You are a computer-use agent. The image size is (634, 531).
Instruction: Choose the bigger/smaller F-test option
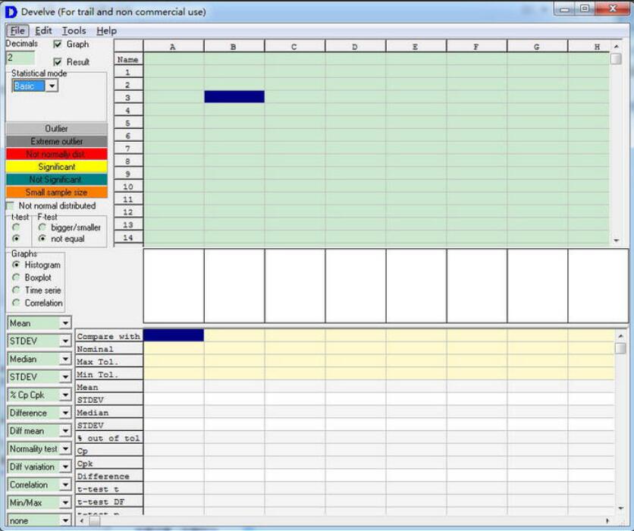(42, 228)
